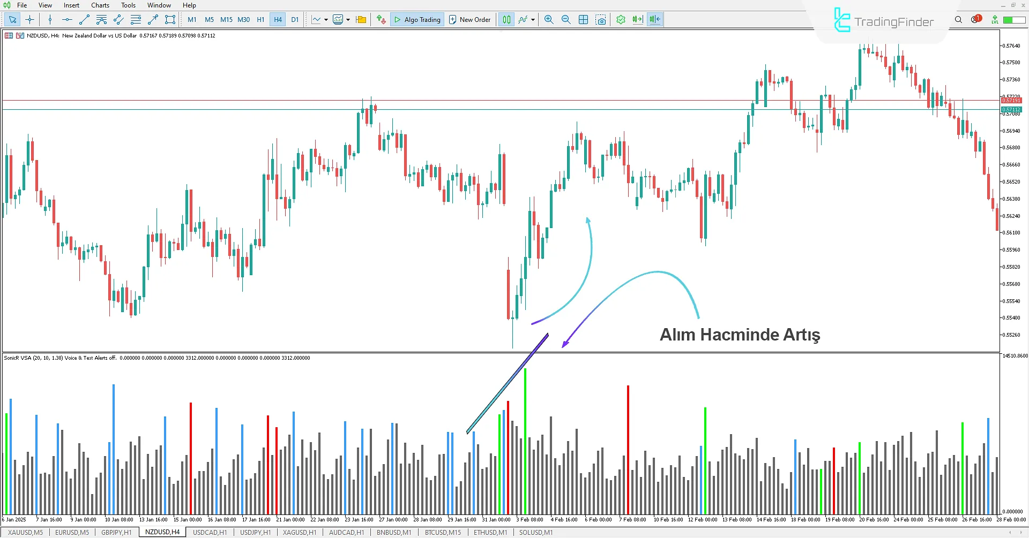Open tile windows grid icon
1029x538 pixels.
tap(584, 20)
